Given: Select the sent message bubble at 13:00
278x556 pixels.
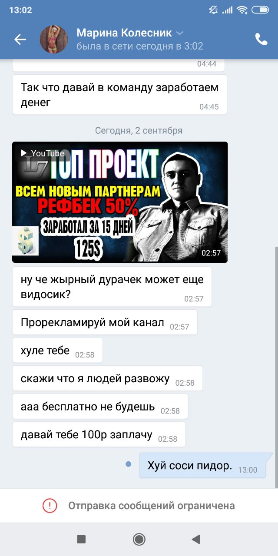Looking at the screenshot, I should click(202, 465).
